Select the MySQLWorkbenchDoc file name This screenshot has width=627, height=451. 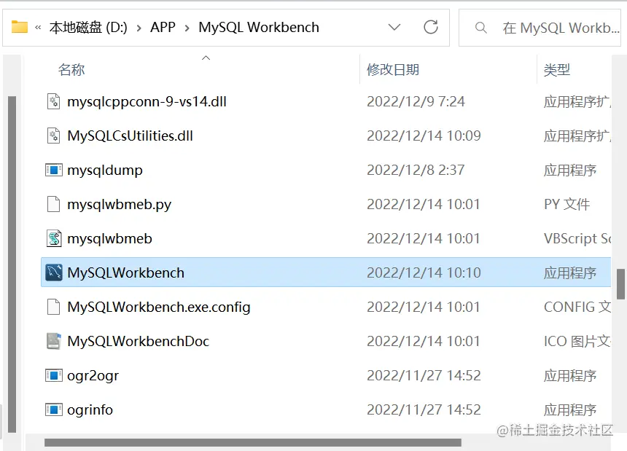(x=138, y=341)
